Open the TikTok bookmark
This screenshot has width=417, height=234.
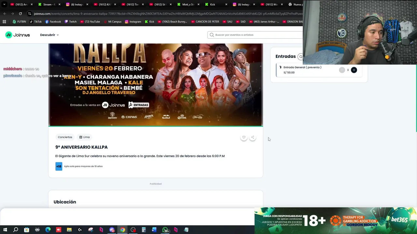[x=36, y=22]
